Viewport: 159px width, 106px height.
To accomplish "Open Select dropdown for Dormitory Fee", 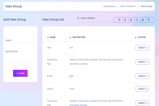I will click(142, 62).
